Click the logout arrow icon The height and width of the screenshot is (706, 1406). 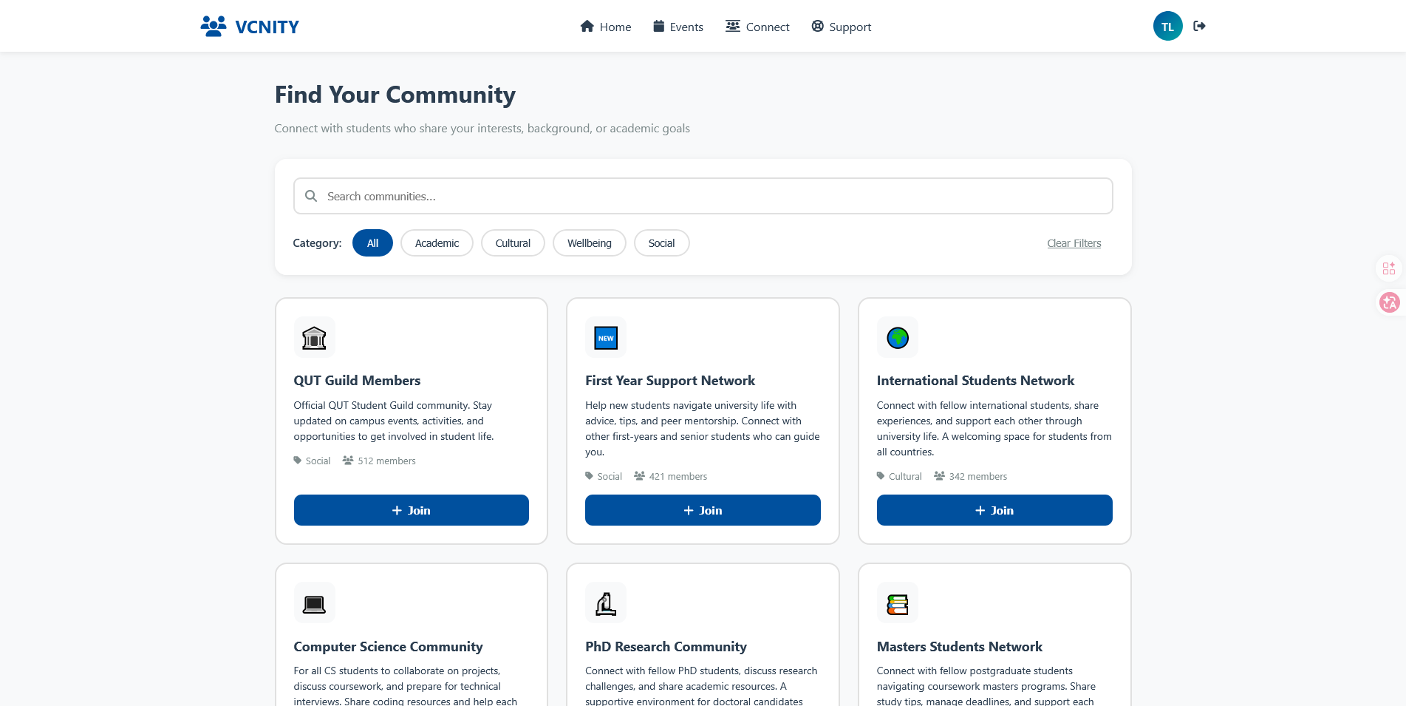(x=1199, y=26)
